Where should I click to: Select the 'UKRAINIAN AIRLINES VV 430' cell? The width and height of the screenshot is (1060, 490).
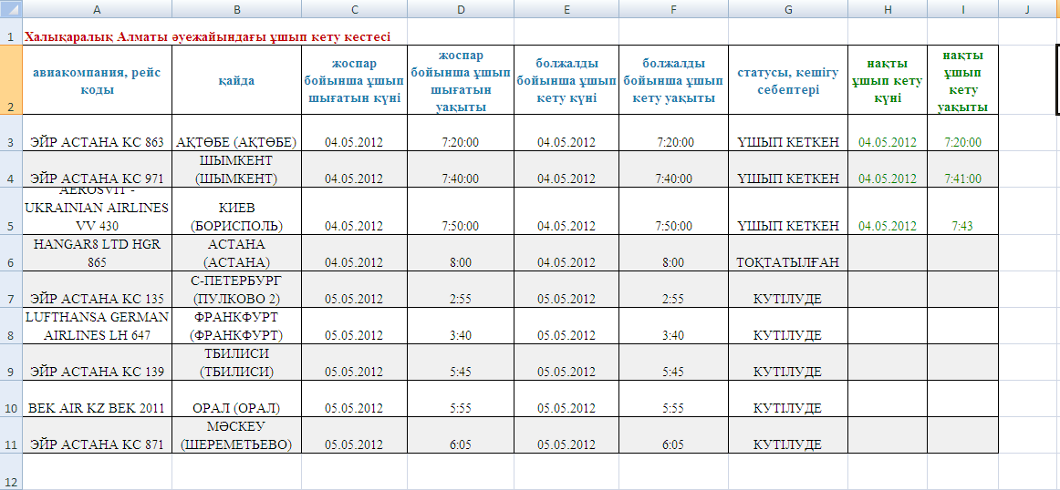tap(98, 211)
